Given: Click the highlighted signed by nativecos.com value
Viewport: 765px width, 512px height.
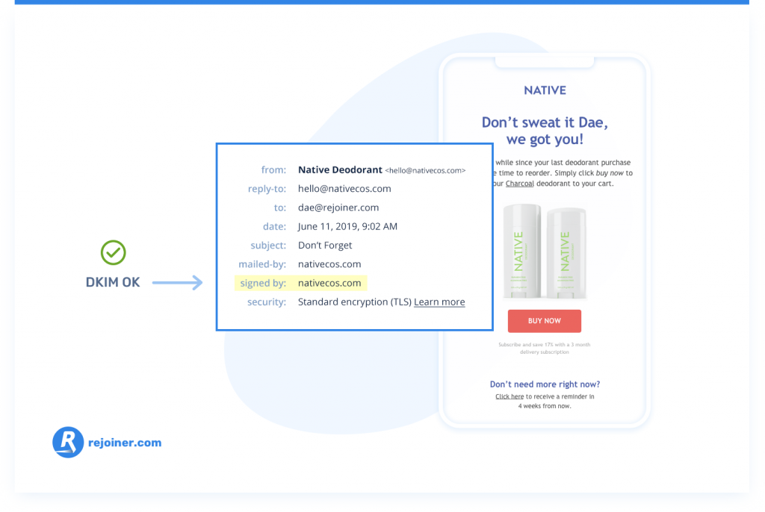Looking at the screenshot, I should [329, 284].
